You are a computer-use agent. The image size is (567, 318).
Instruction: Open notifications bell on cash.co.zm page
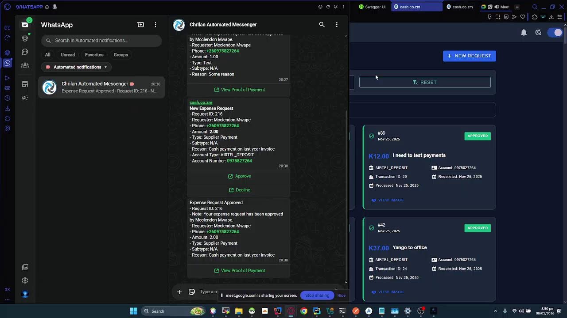pyautogui.click(x=524, y=32)
